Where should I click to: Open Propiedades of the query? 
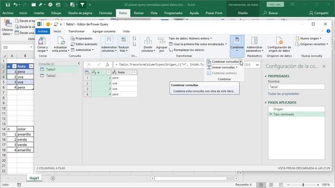point(82,38)
